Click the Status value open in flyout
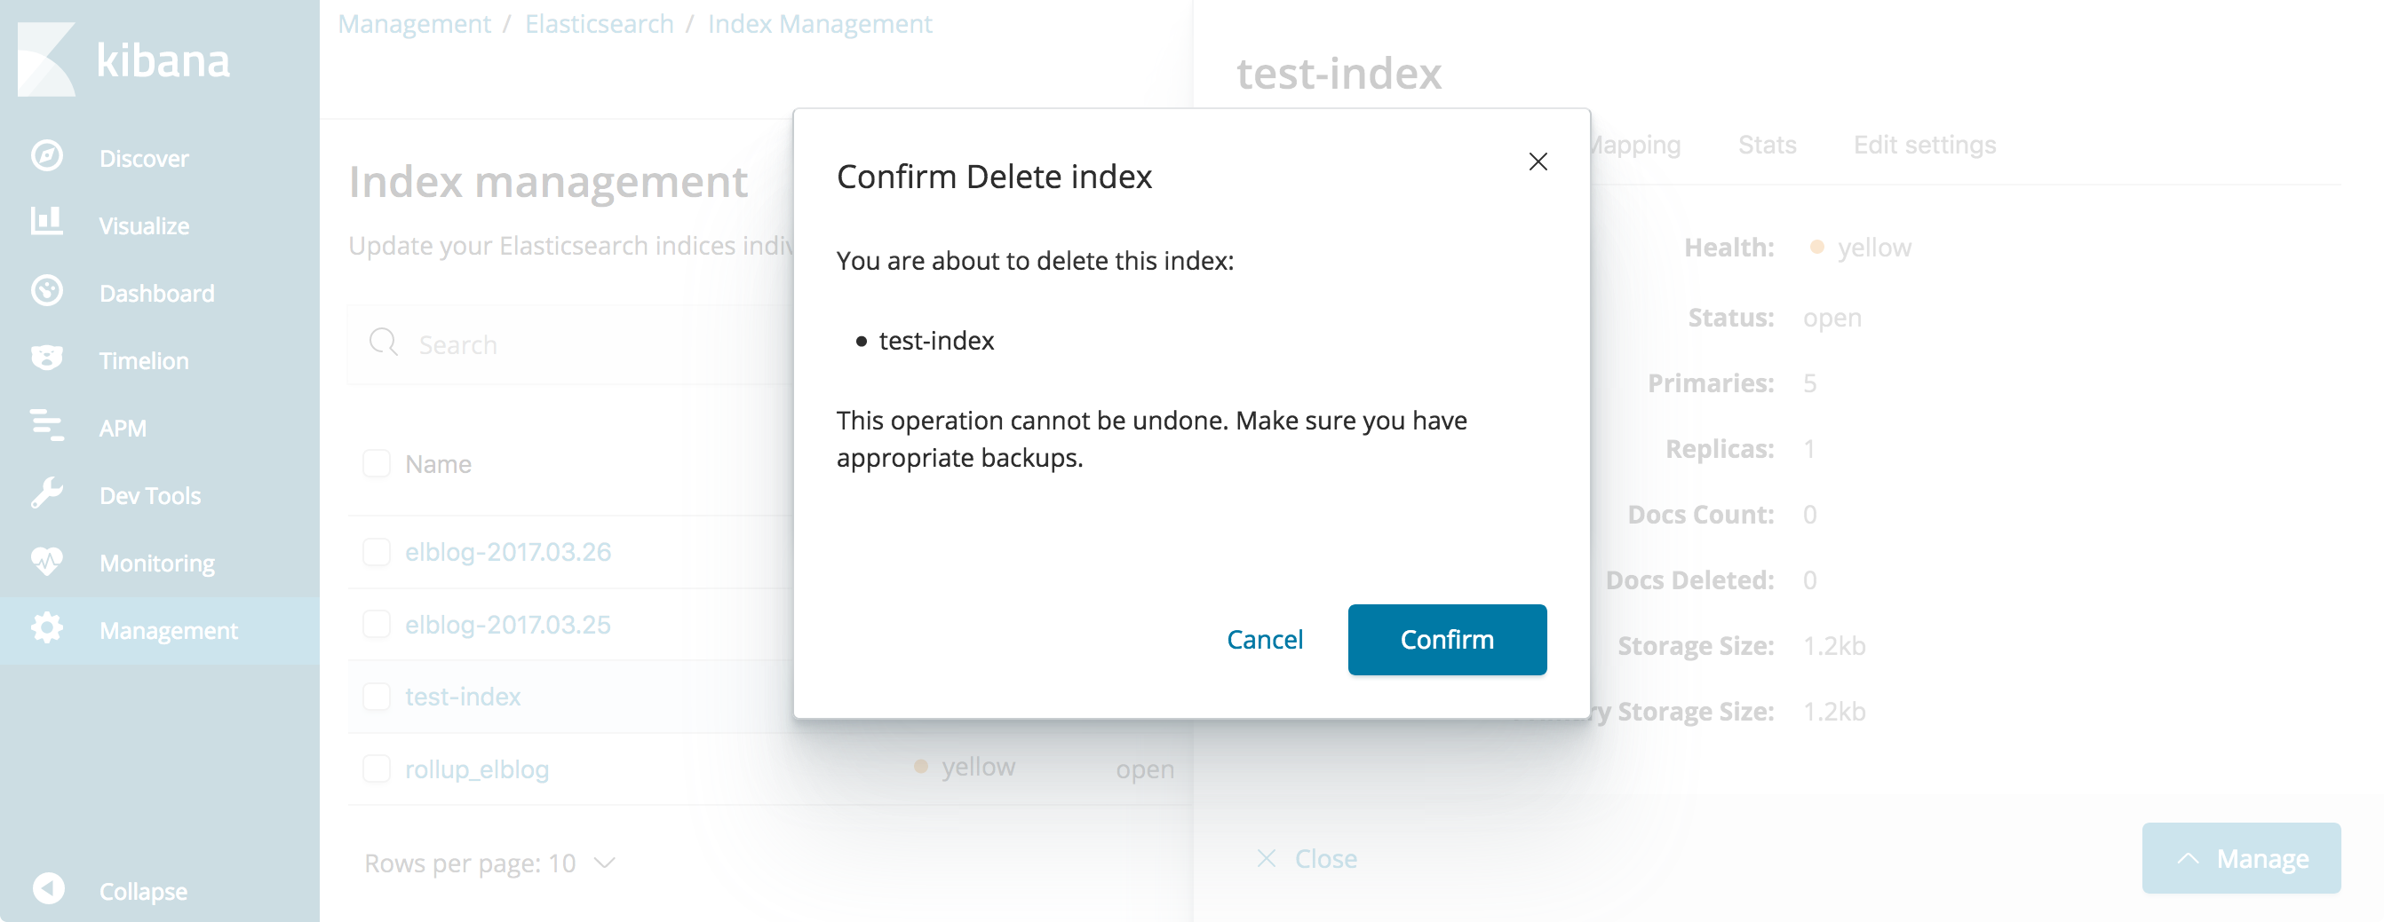This screenshot has height=922, width=2384. 1832,318
